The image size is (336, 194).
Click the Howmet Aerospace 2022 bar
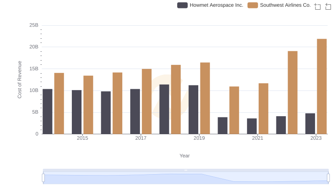(281, 125)
